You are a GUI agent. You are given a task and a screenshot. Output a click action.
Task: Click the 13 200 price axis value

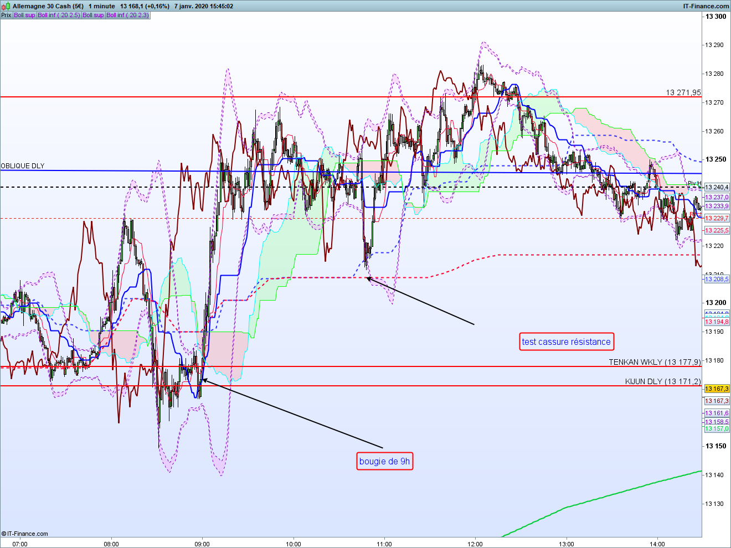tap(715, 303)
